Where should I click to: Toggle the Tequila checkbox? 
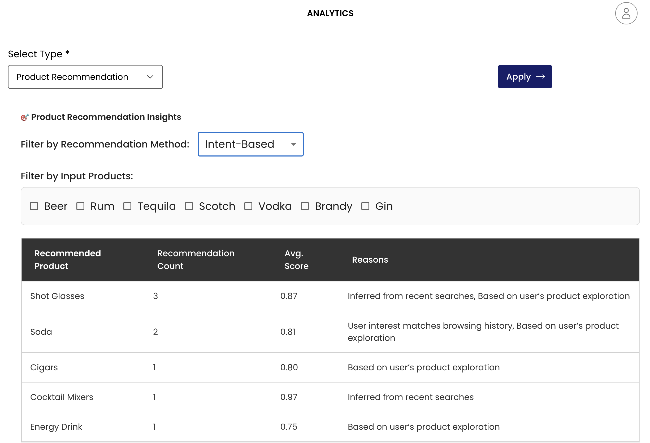(127, 206)
